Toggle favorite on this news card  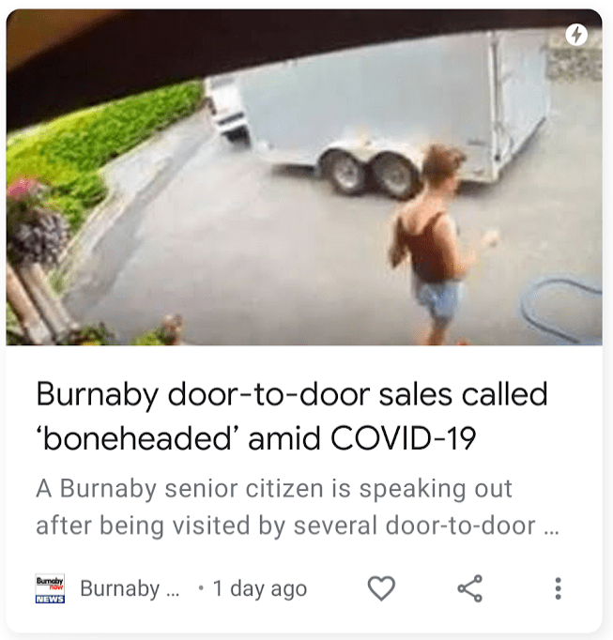click(x=381, y=588)
